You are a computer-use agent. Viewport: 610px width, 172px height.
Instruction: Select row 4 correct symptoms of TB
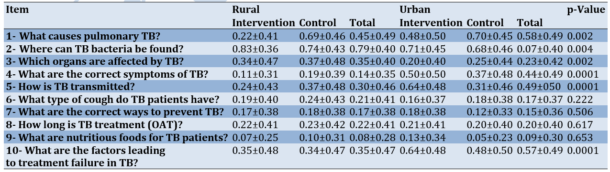click(306, 74)
